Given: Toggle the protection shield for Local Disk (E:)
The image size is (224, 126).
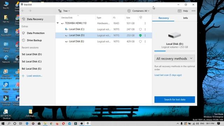Looking at the screenshot, I should click(140, 41).
